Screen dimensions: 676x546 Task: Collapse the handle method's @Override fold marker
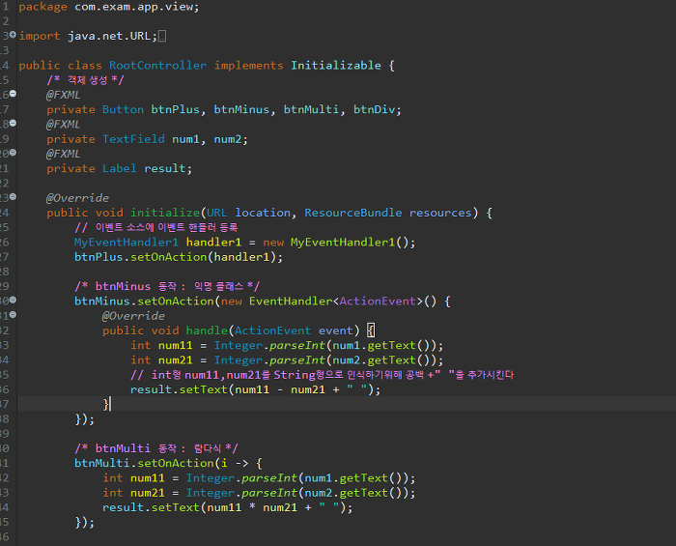(13, 315)
